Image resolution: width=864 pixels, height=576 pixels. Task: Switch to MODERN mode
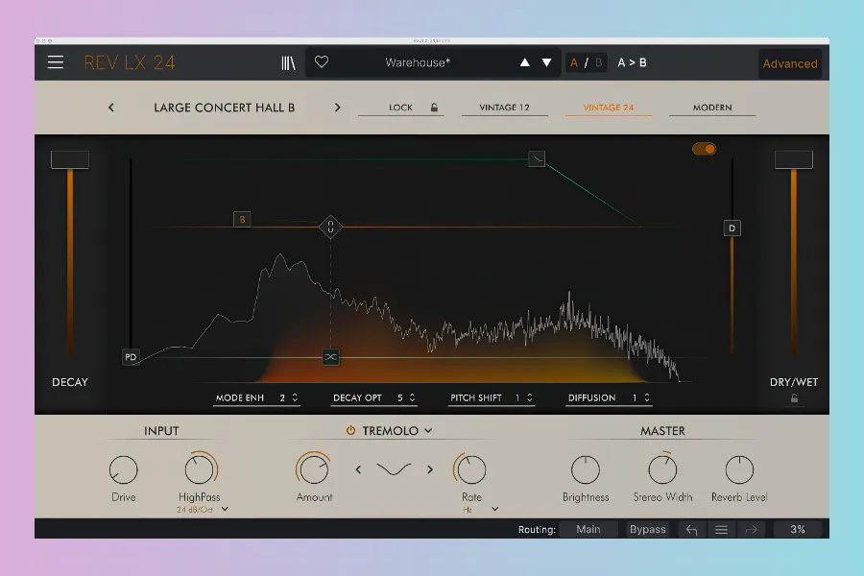point(712,108)
